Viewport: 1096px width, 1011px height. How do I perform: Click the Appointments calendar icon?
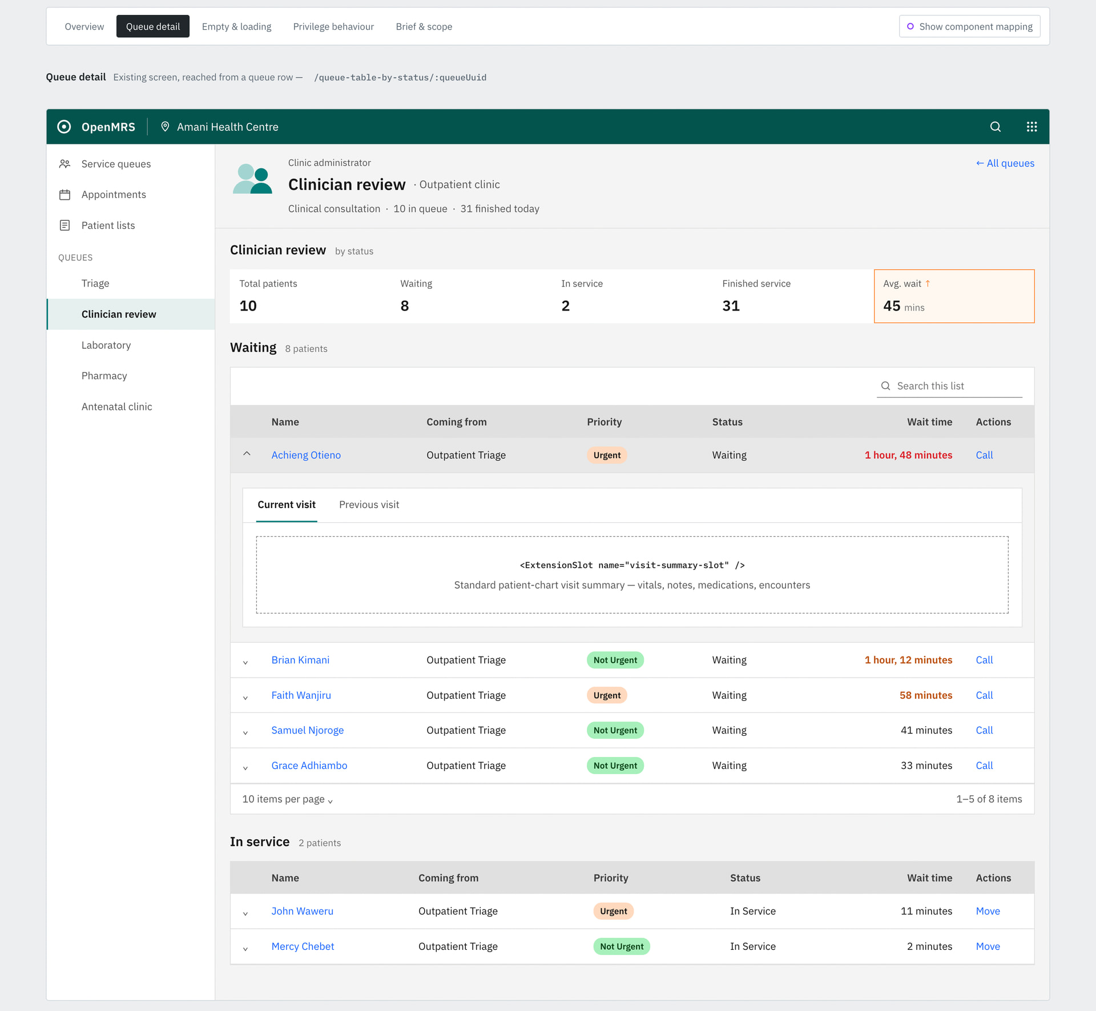tap(65, 195)
